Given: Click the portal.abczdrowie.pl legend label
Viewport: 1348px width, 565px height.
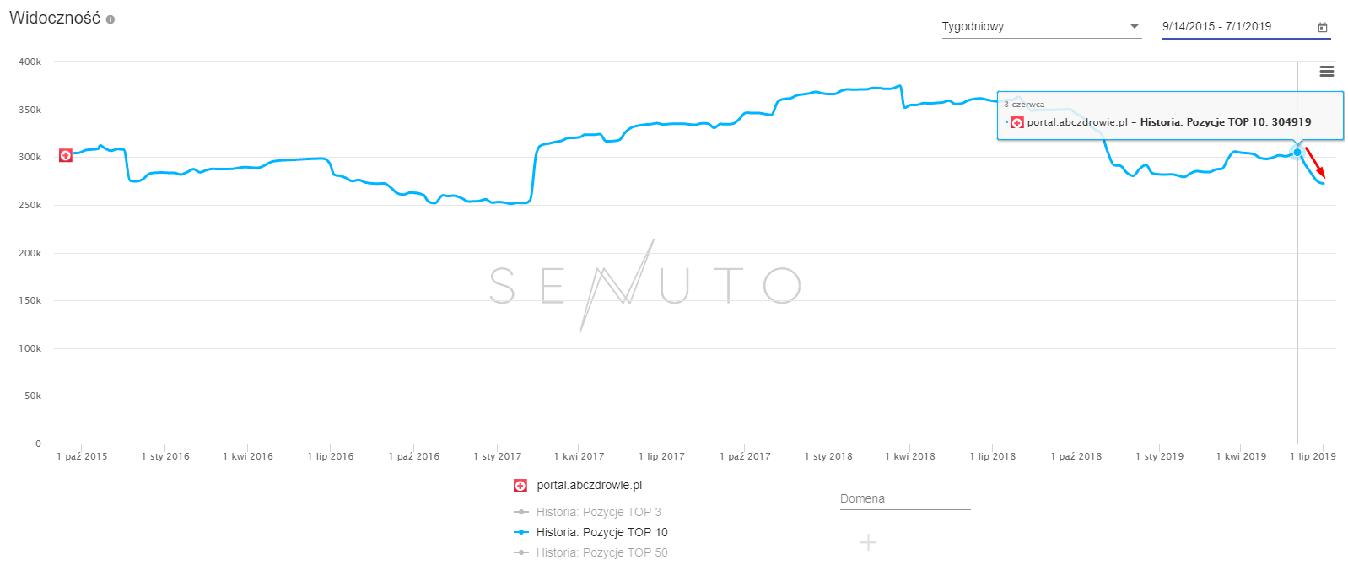Looking at the screenshot, I should tap(589, 485).
